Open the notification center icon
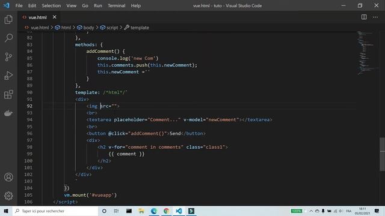The image size is (385, 216). [x=377, y=211]
